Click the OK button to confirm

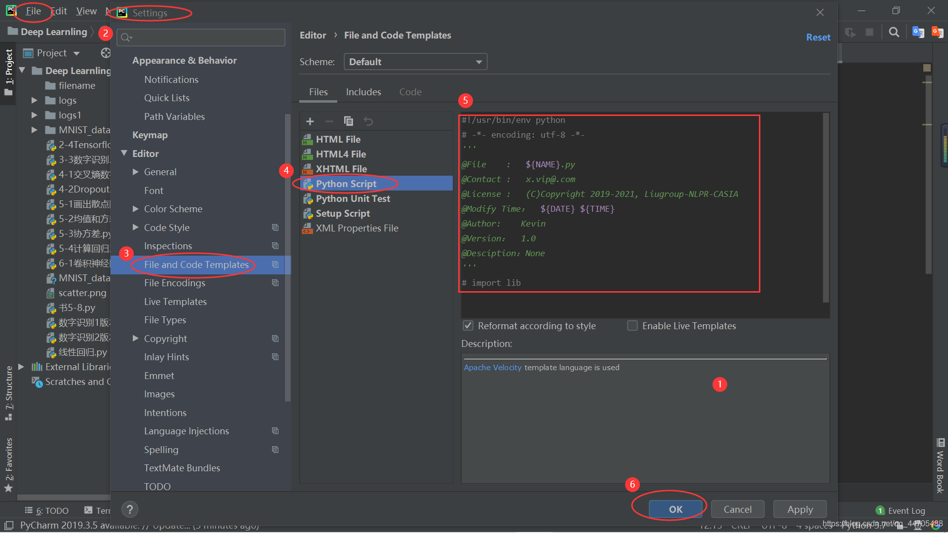click(675, 510)
